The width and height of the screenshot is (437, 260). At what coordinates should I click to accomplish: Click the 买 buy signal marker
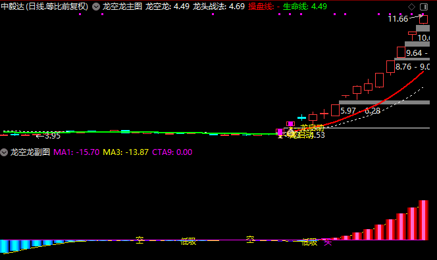pyautogui.click(x=328, y=242)
